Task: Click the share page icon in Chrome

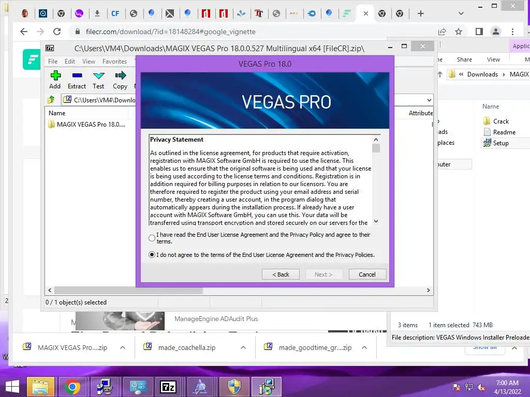Action: click(x=442, y=32)
